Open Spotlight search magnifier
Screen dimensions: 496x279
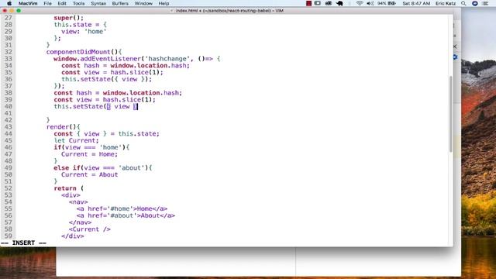tap(463, 3)
